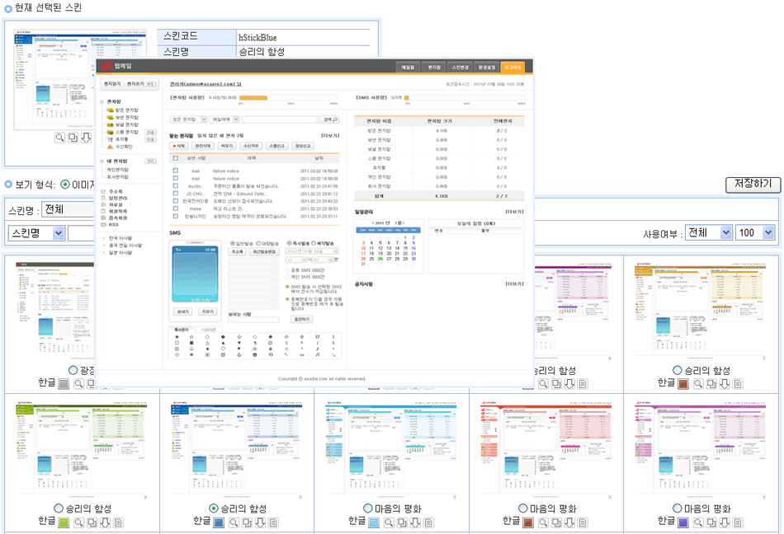Click the 받은 편지함 folder in preview
The height and width of the screenshot is (534, 784).
[x=125, y=109]
